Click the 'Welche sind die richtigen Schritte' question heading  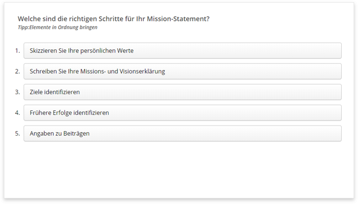pos(114,19)
